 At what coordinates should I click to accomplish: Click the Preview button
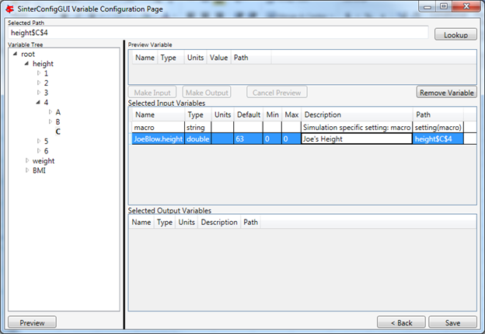[x=32, y=322]
